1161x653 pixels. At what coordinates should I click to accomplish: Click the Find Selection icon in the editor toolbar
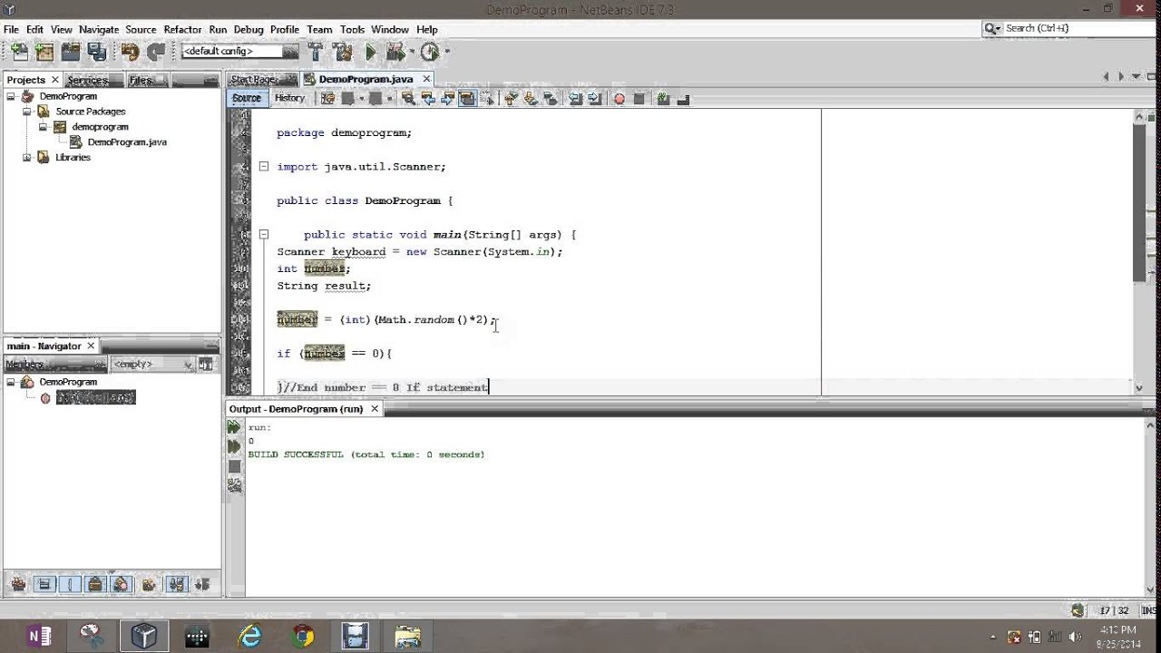tap(408, 99)
